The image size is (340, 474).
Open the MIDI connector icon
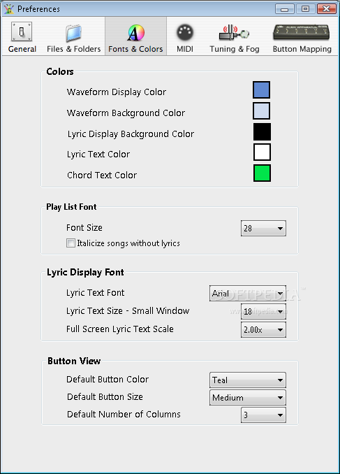point(185,32)
